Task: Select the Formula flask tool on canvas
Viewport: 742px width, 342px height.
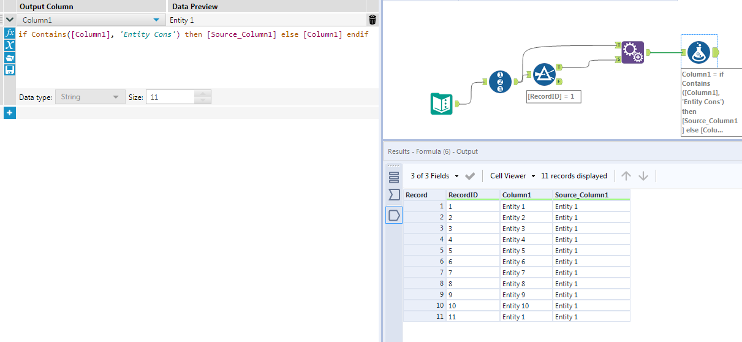Action: click(698, 52)
